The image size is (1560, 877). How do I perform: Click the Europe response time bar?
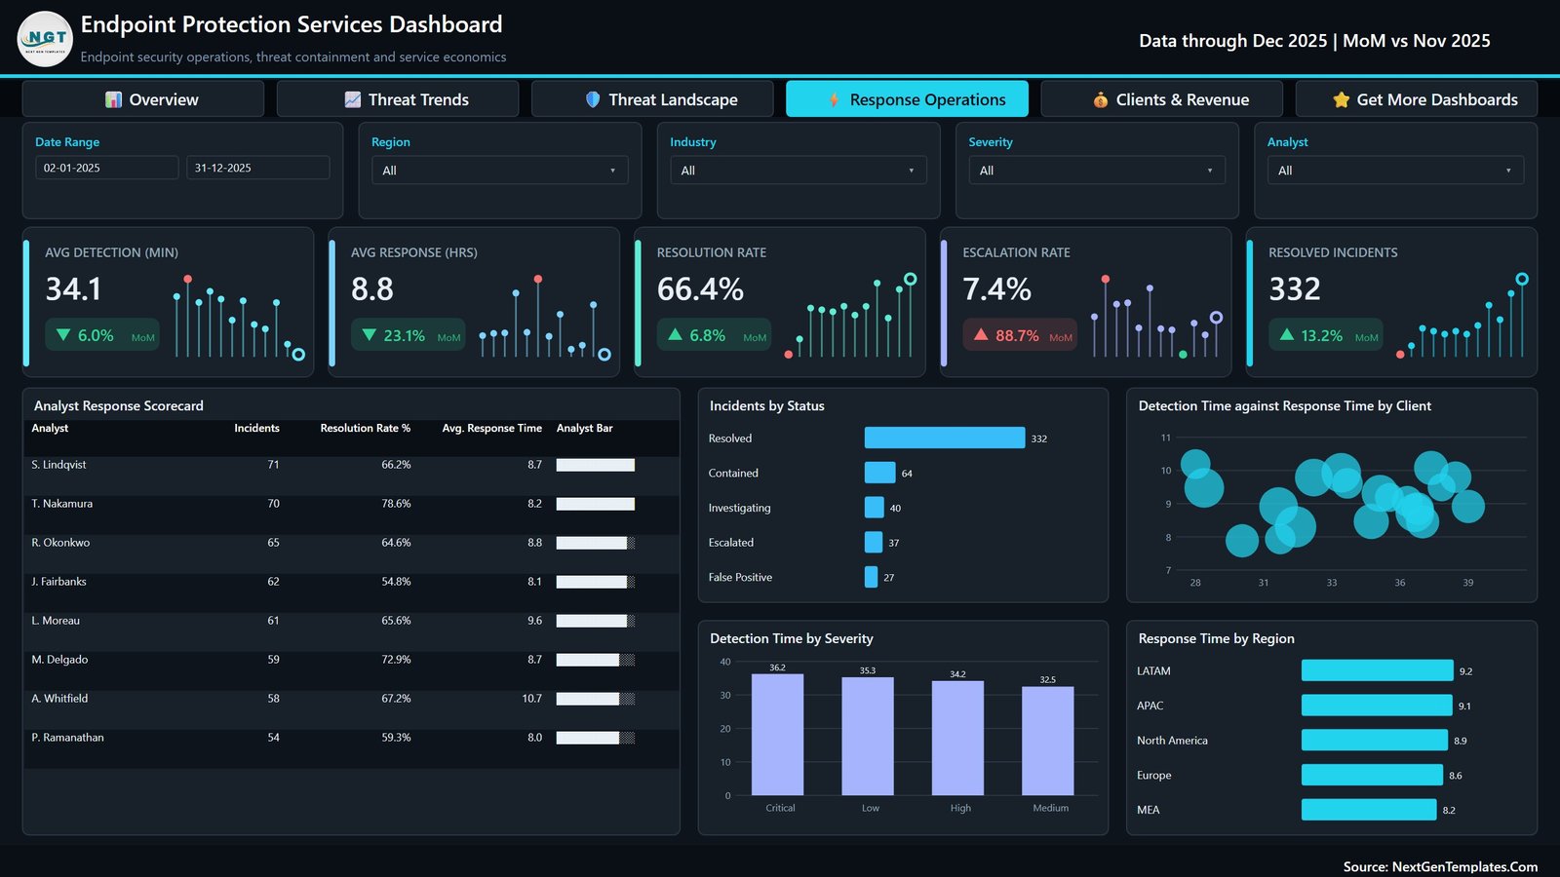coord(1372,775)
